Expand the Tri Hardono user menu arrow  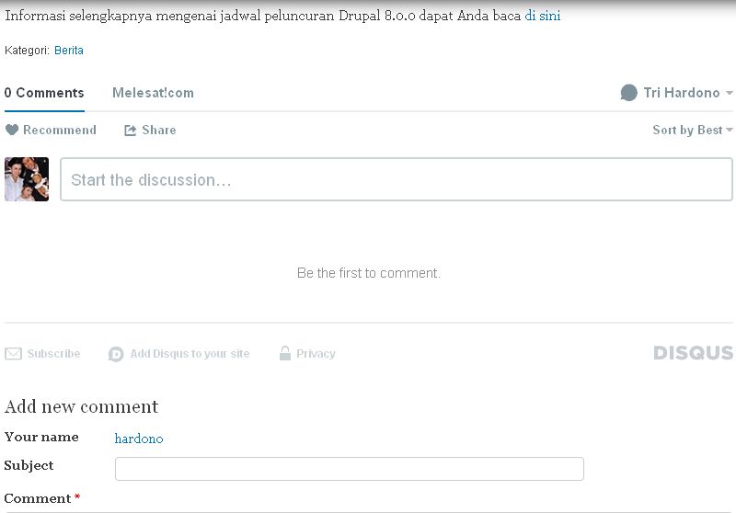730,94
